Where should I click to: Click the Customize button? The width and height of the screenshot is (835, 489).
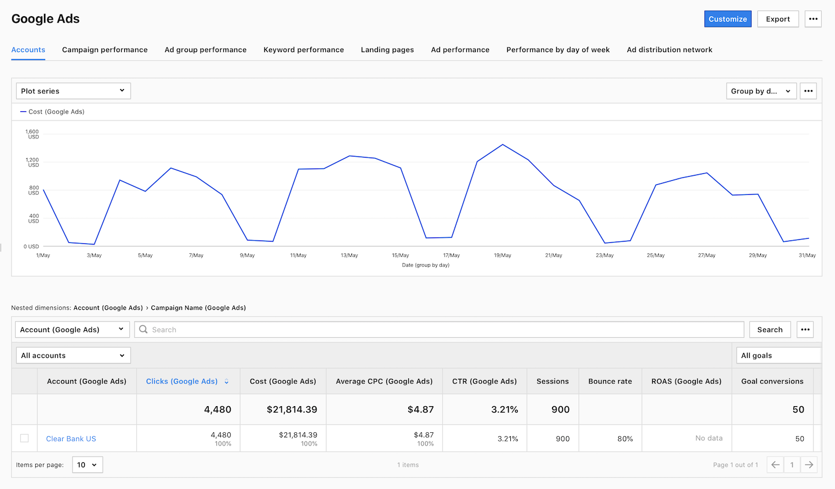coord(728,19)
